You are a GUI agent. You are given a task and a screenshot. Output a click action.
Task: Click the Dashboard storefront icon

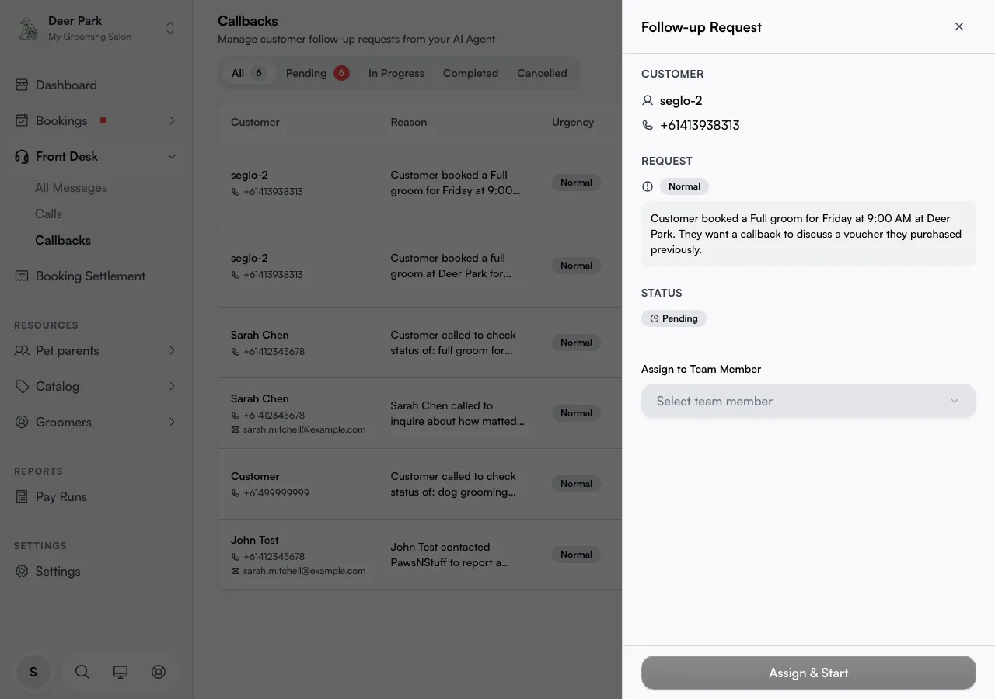22,85
